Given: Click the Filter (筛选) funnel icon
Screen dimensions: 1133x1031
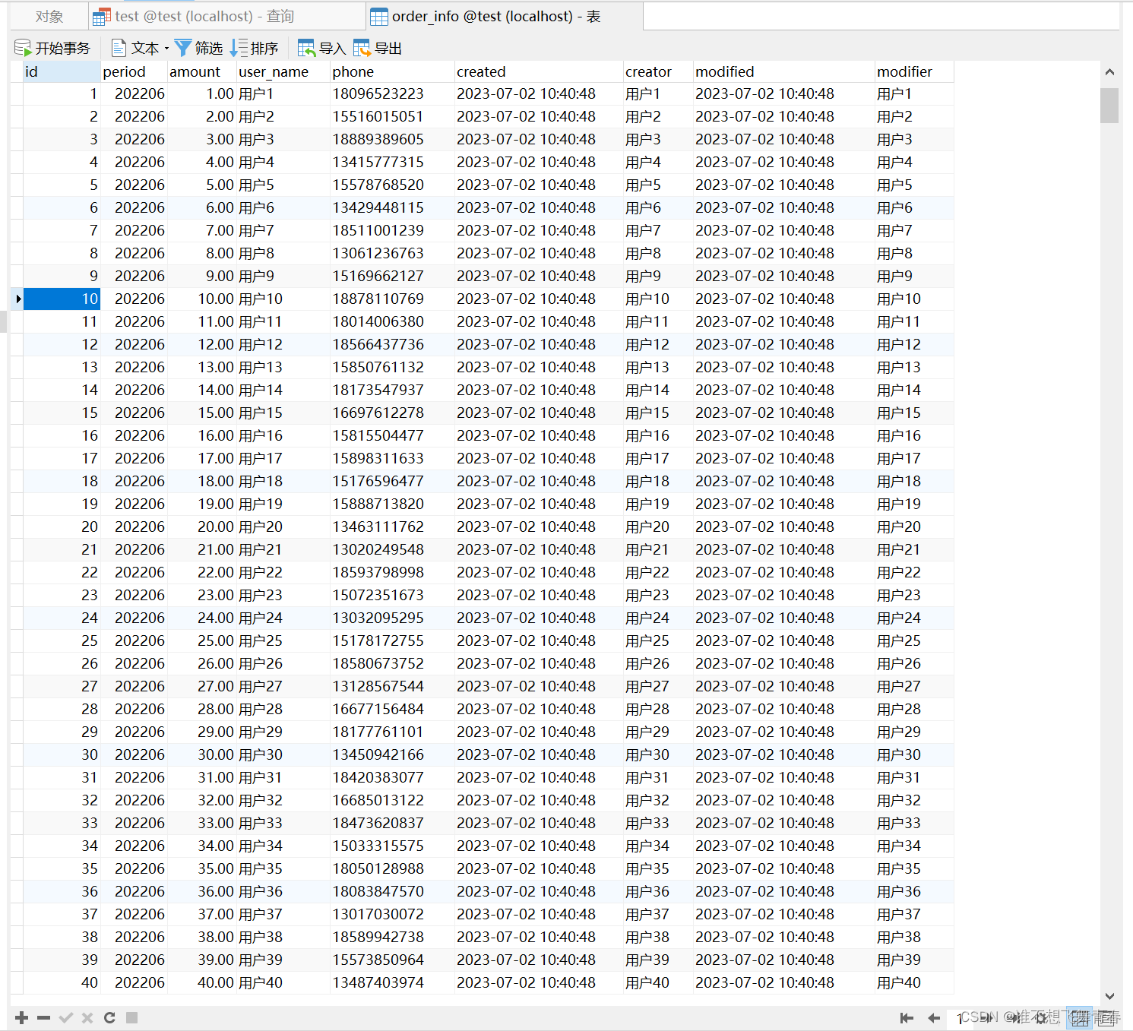Looking at the screenshot, I should [x=183, y=49].
